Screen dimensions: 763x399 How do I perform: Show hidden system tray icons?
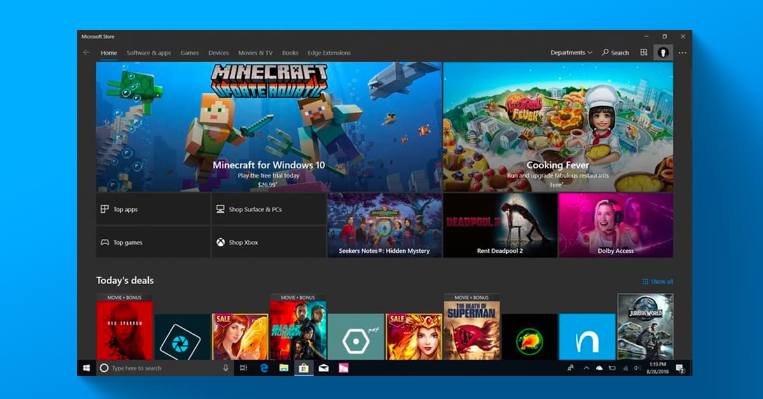tap(586, 368)
